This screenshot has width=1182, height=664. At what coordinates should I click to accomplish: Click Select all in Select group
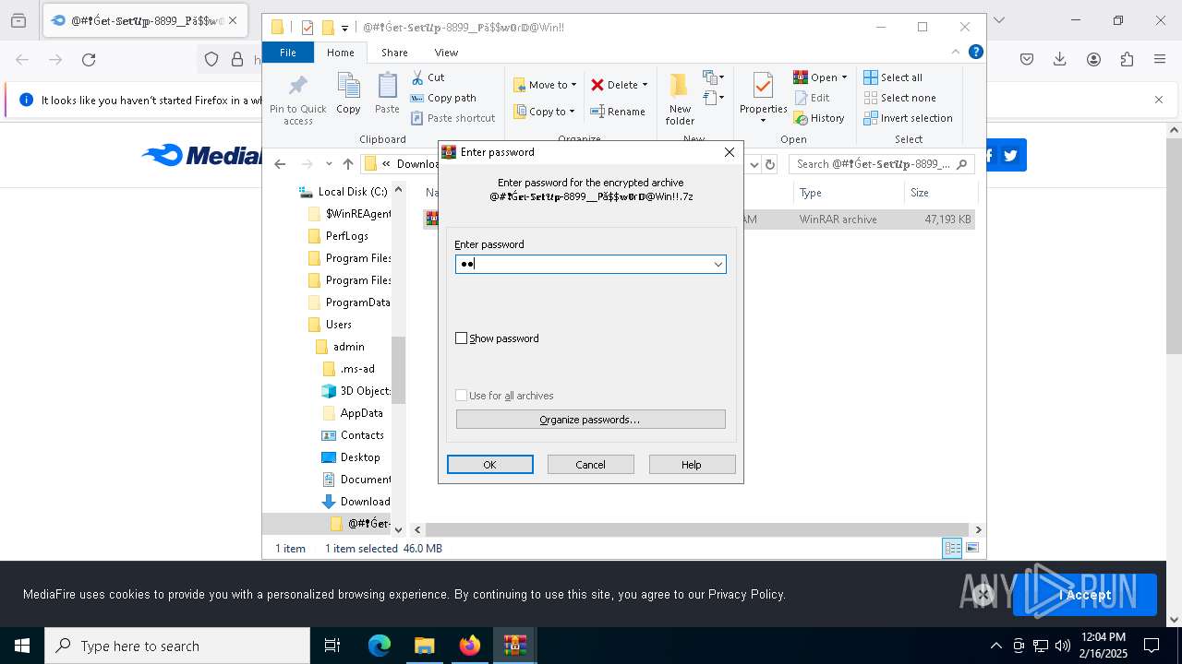tap(893, 77)
